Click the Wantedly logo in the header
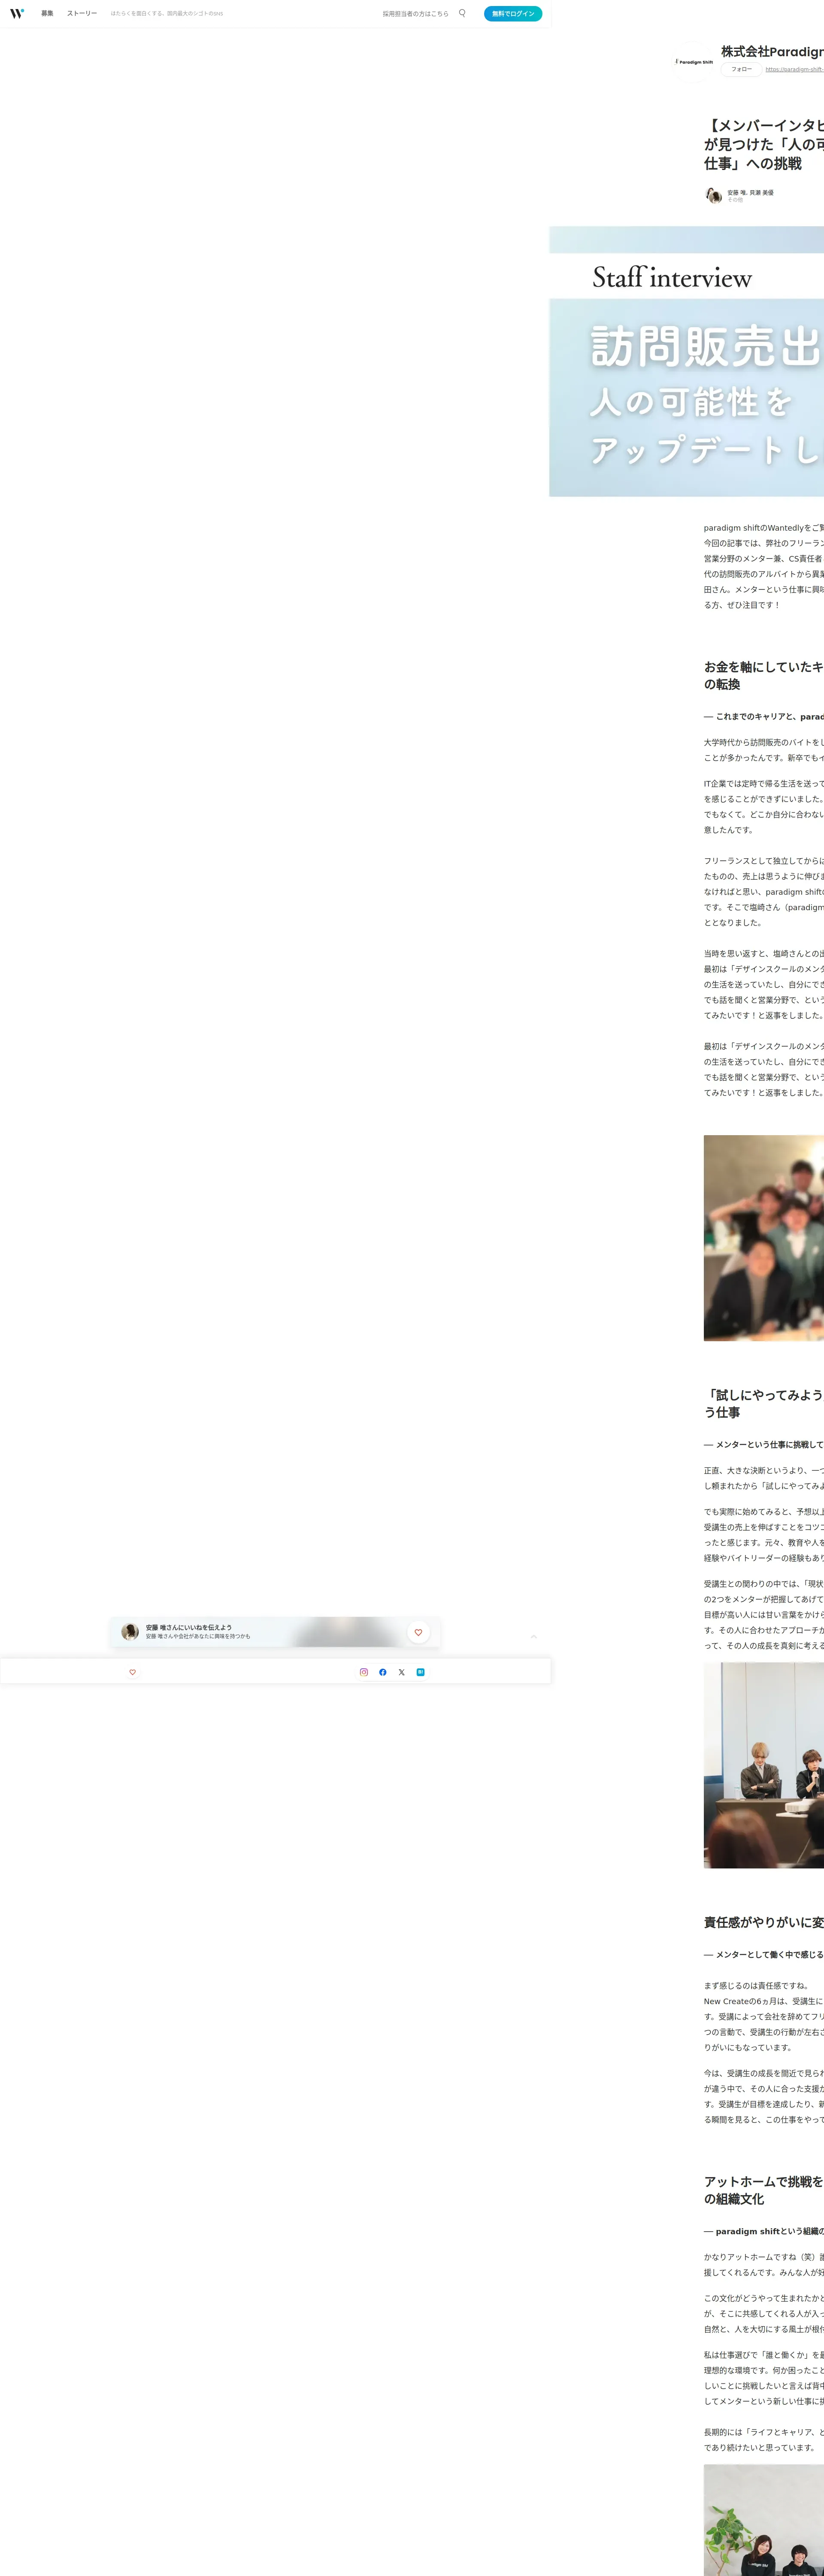 pos(17,14)
